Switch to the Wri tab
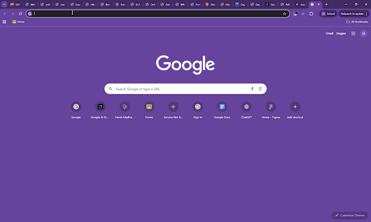This screenshot has height=222, width=371. click(x=30, y=4)
